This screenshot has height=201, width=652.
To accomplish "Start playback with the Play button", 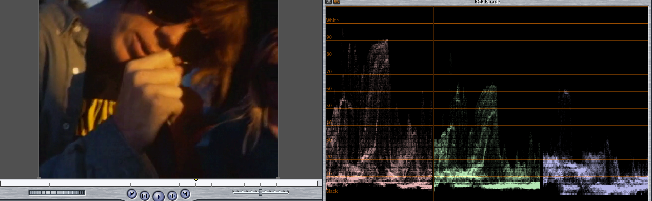I will click(x=159, y=195).
